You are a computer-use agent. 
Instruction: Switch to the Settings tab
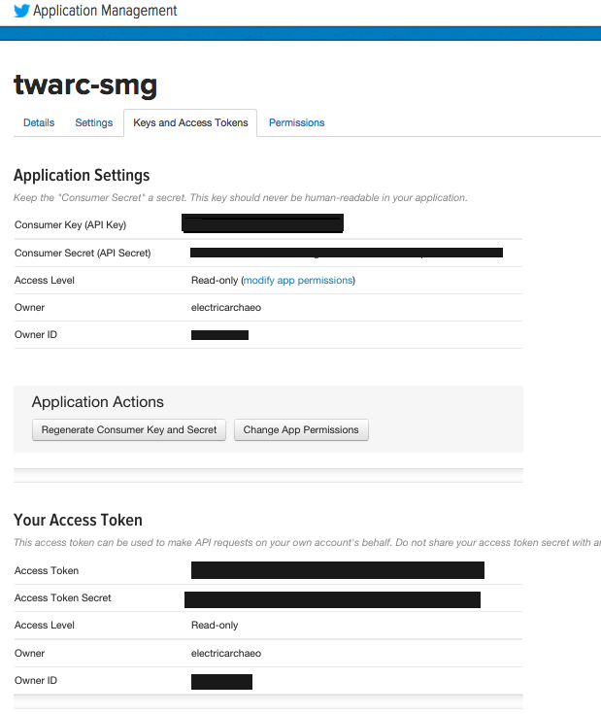[x=94, y=122]
